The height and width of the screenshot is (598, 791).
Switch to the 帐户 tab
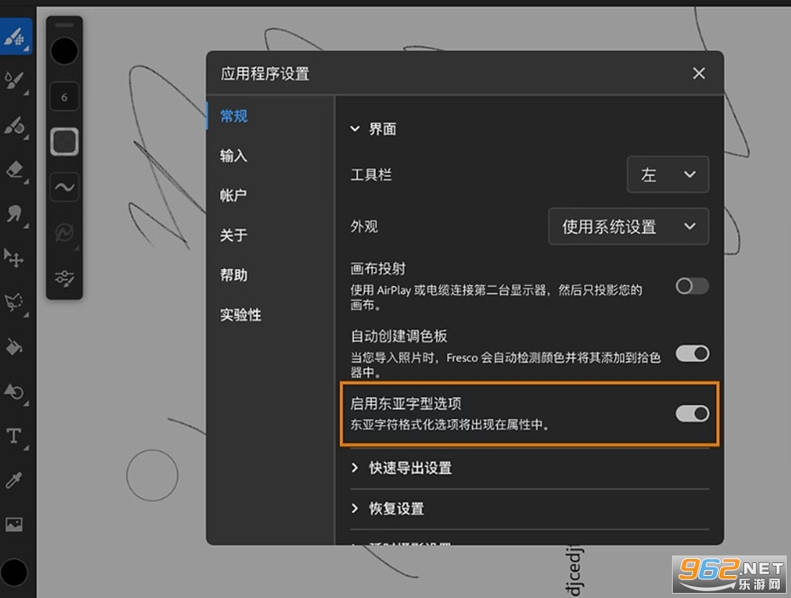pos(234,196)
